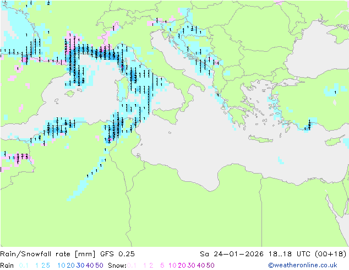Open the ©weatheronline.co.uk link
The image size is (349, 270).
pyautogui.click(x=303, y=265)
